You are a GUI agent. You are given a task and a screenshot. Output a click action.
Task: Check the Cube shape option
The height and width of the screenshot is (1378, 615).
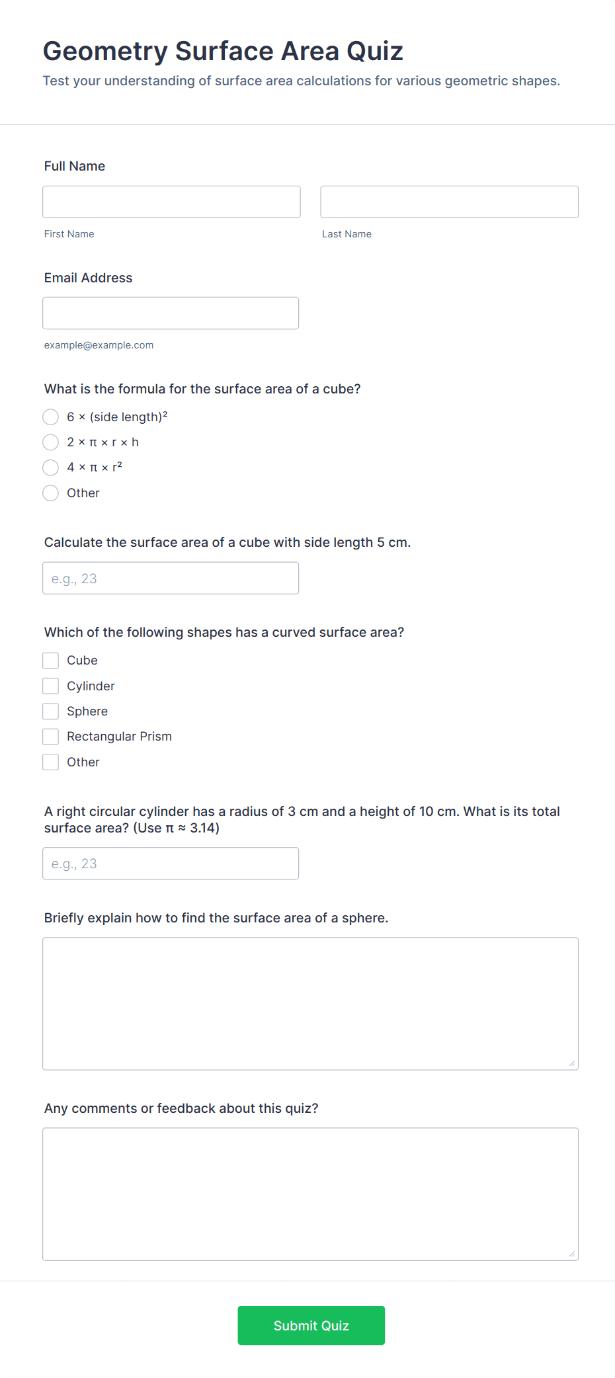click(50, 660)
